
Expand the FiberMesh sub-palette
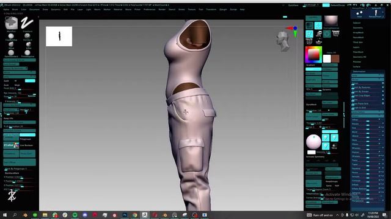coord(358,52)
